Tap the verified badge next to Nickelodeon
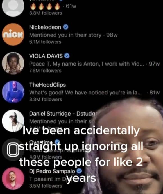 pos(66,27)
